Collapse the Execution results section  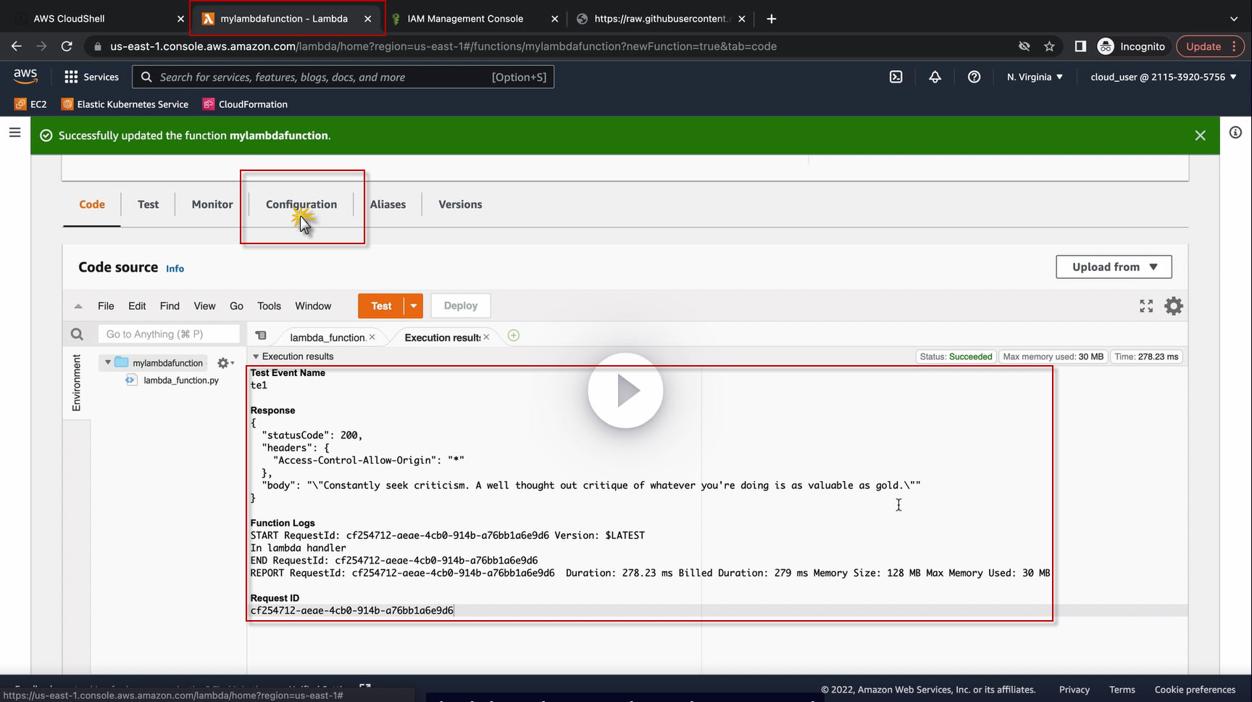[256, 356]
